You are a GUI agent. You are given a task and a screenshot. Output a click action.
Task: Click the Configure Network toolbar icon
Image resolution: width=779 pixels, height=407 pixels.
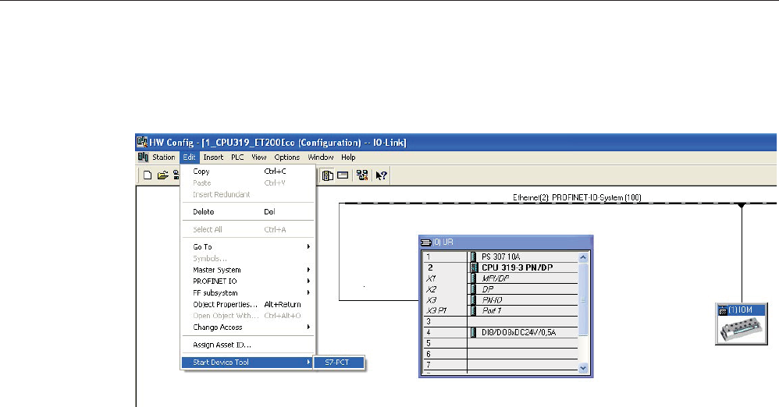point(362,175)
